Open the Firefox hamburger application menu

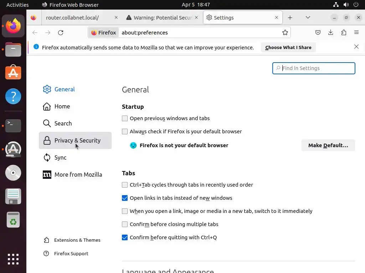[x=356, y=33]
